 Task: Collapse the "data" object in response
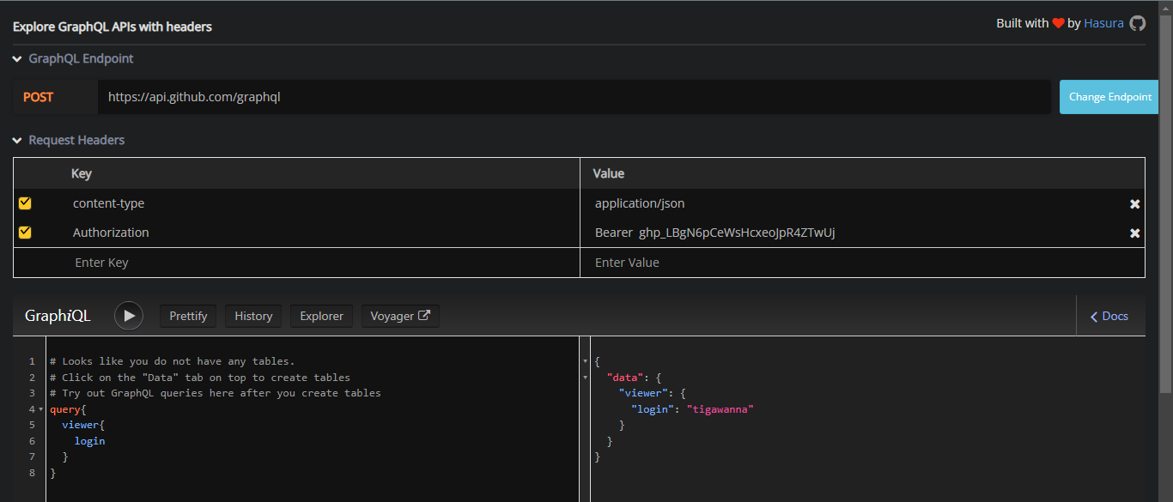(585, 378)
